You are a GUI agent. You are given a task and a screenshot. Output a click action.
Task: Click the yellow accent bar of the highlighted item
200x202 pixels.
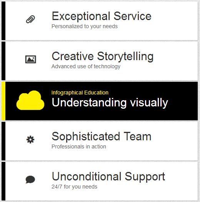coord(3,101)
